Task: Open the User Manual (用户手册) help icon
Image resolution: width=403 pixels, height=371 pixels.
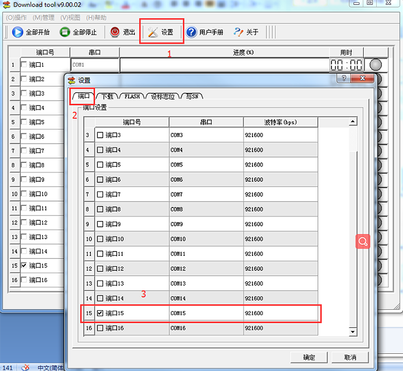Action: (x=192, y=32)
